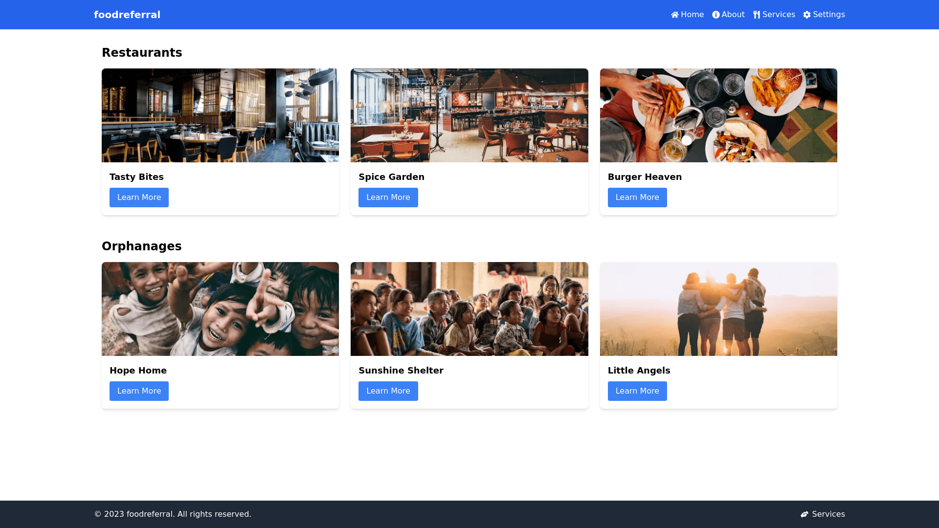The width and height of the screenshot is (939, 528).
Task: Click the Tasty Bites restaurant photo
Action: pos(220,115)
